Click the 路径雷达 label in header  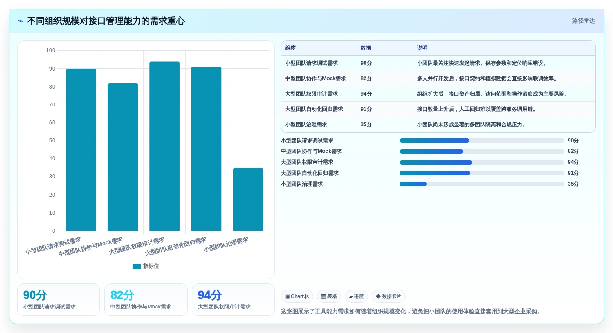[x=583, y=21]
